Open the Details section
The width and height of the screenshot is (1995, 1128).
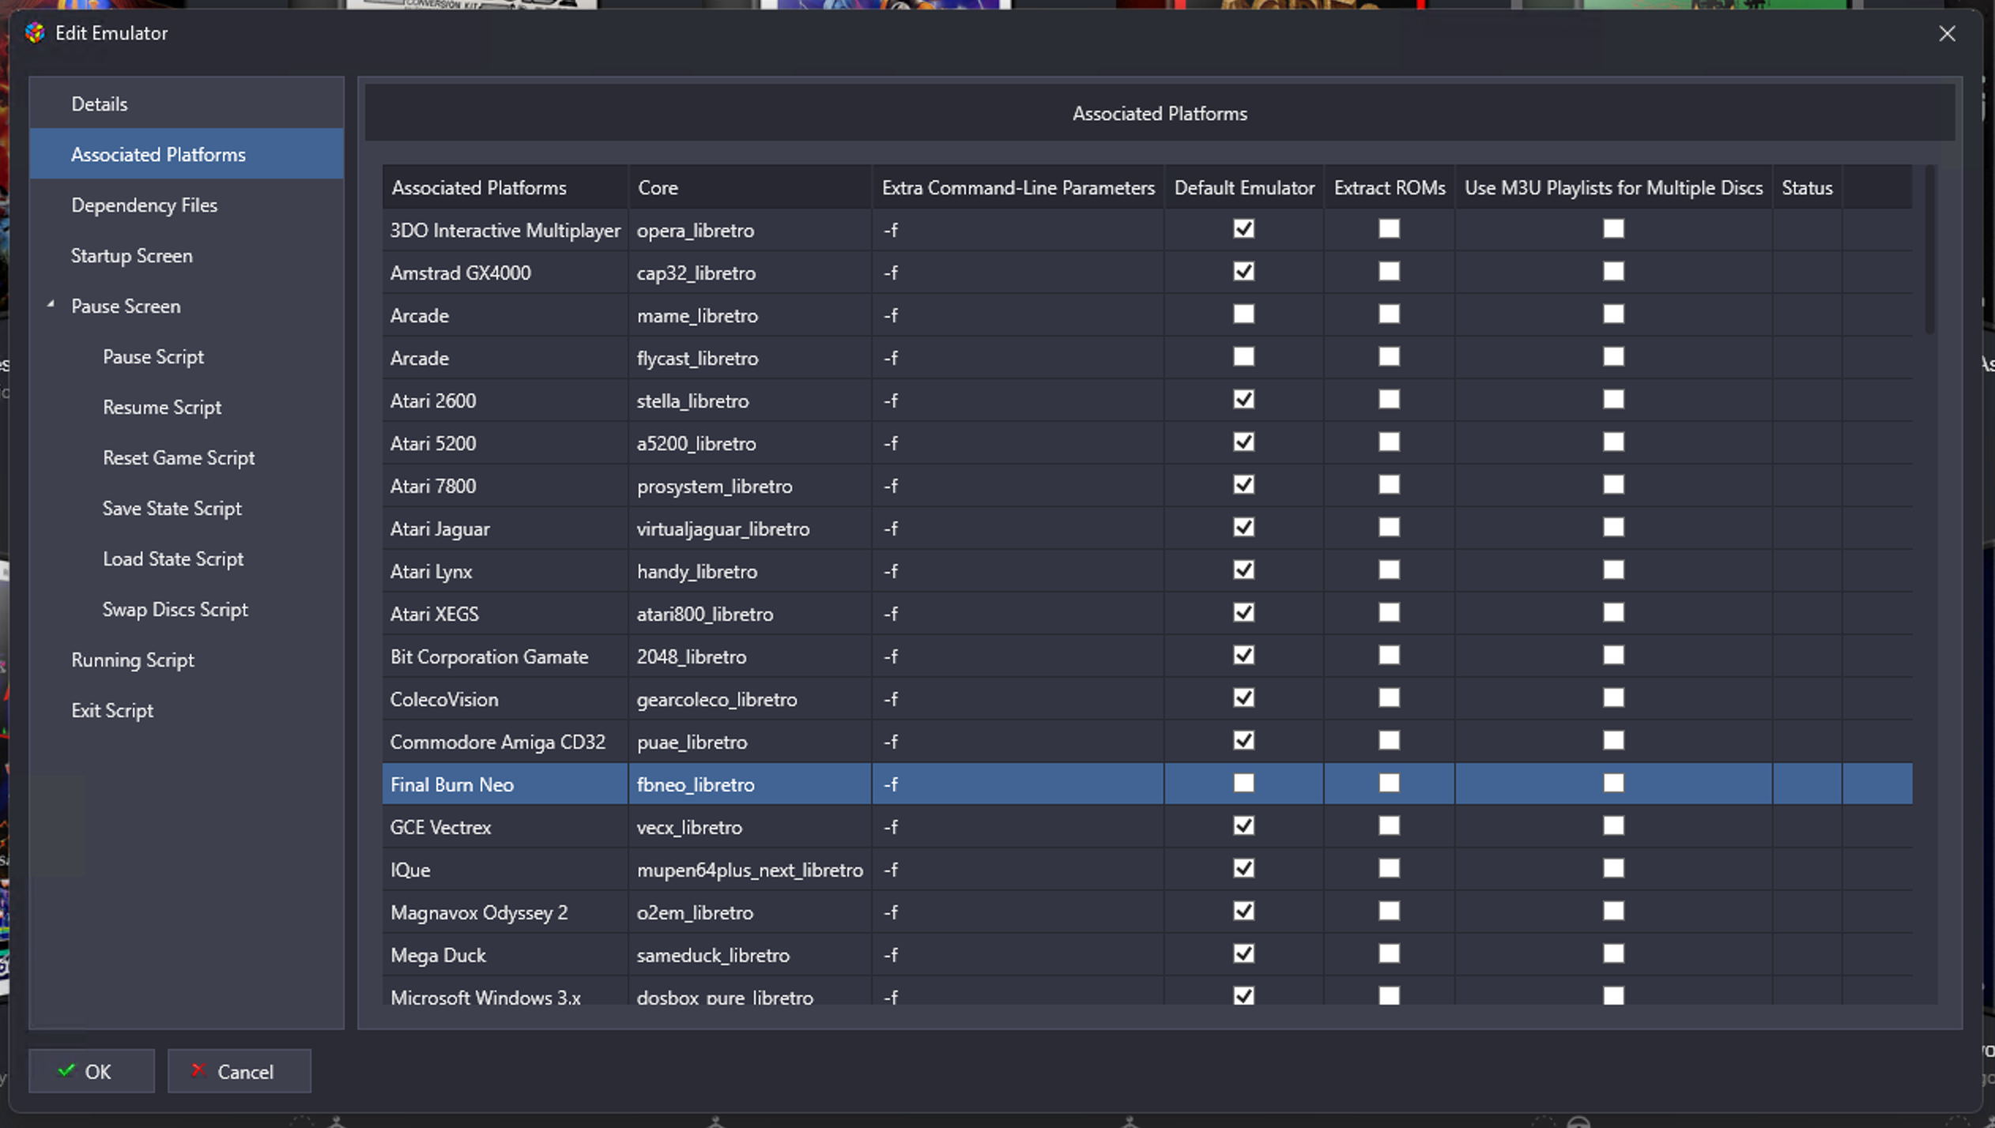click(x=187, y=103)
